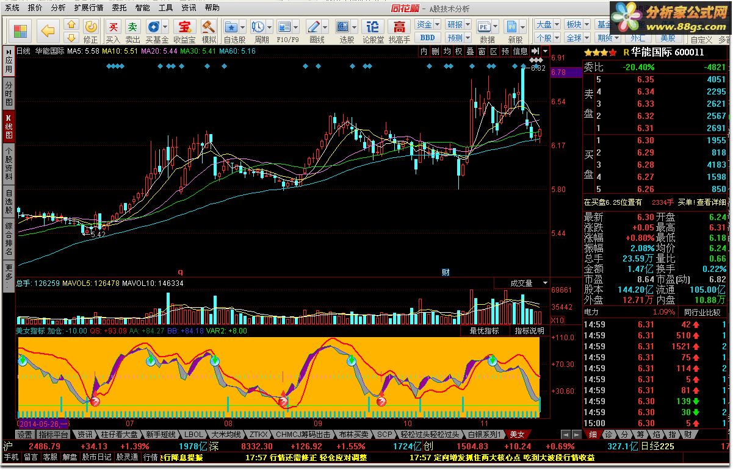Screen dimensions: 733x470
Task: Toggle the 窗 multi-window option
Action: (482, 52)
